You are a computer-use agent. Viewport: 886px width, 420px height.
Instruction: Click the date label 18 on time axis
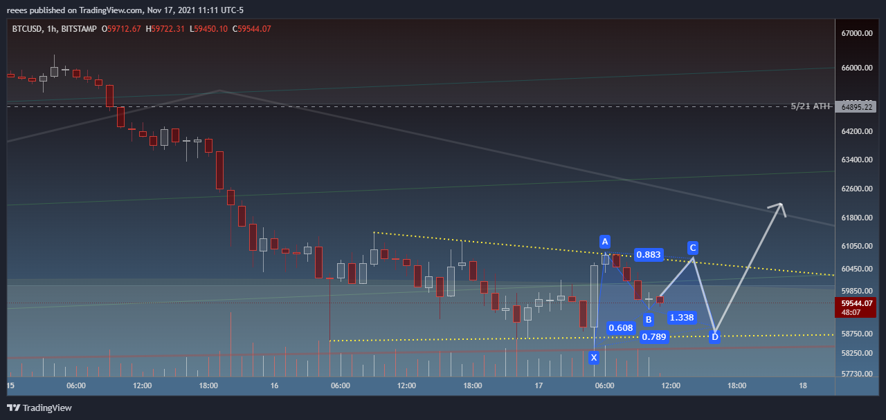pos(803,385)
